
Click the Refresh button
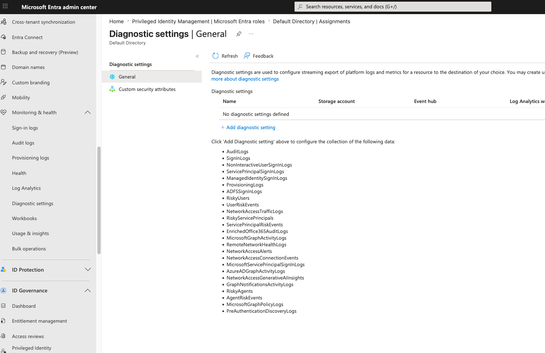coord(225,56)
